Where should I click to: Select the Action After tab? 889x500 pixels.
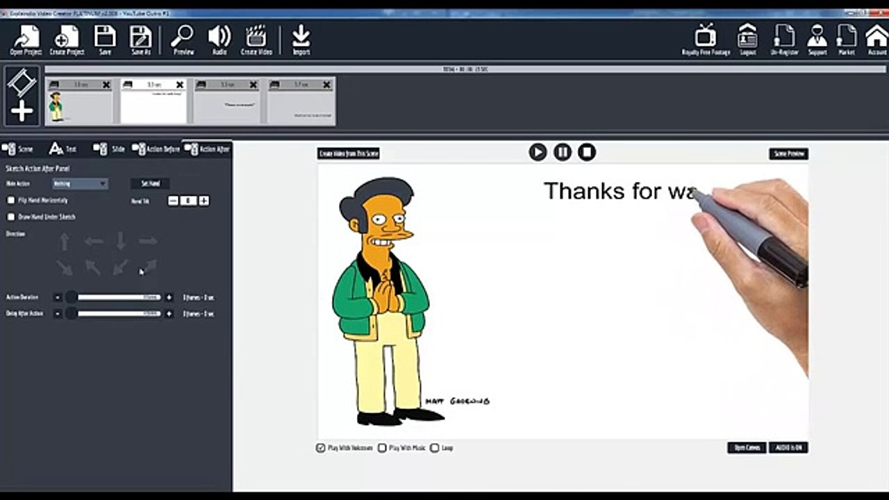tap(208, 149)
